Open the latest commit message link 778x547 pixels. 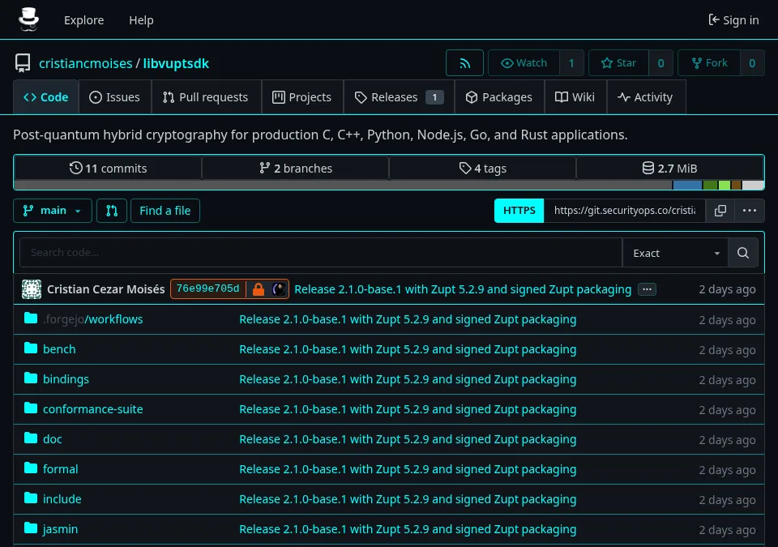463,289
